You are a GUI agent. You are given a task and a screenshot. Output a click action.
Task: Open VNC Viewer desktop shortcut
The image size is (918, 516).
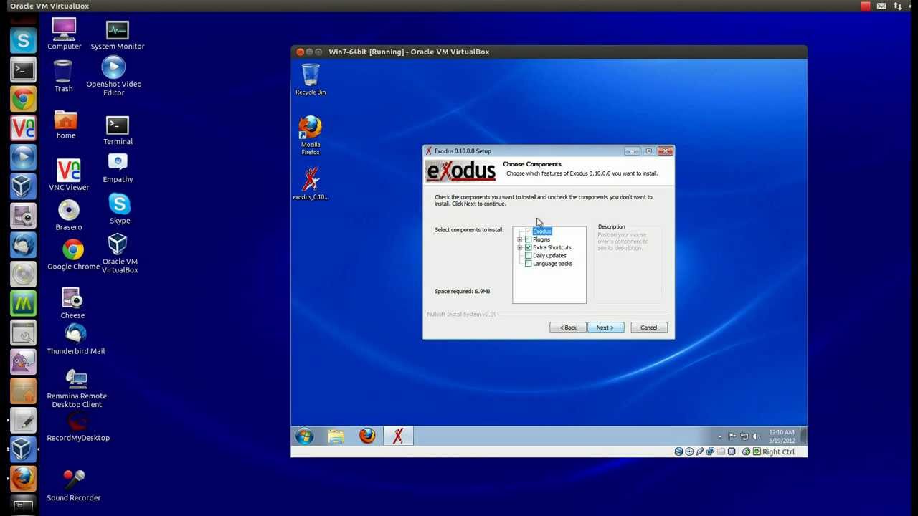(69, 175)
